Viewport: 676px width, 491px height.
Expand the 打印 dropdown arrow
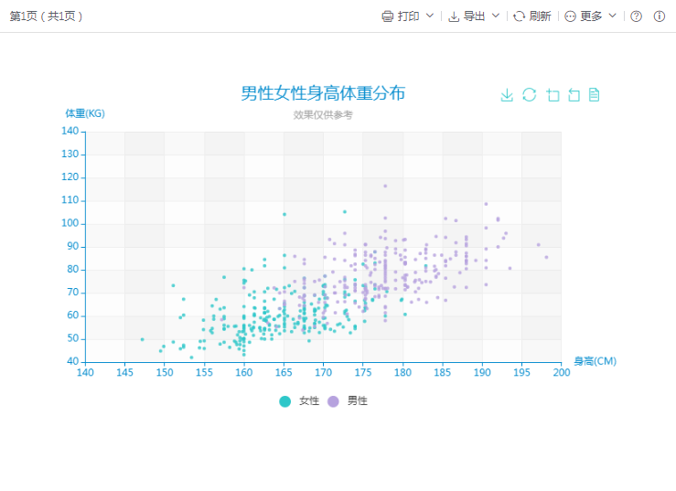click(430, 16)
